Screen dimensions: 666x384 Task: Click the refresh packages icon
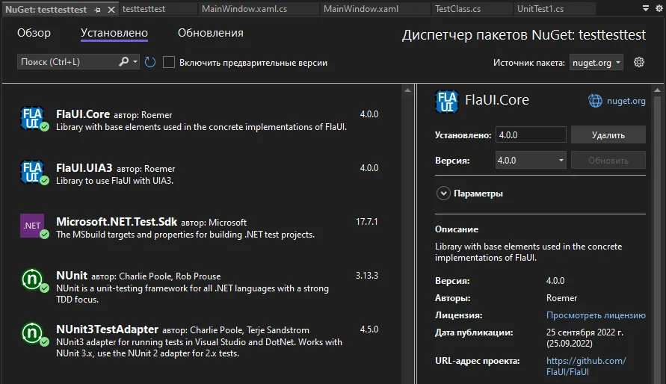tap(150, 62)
